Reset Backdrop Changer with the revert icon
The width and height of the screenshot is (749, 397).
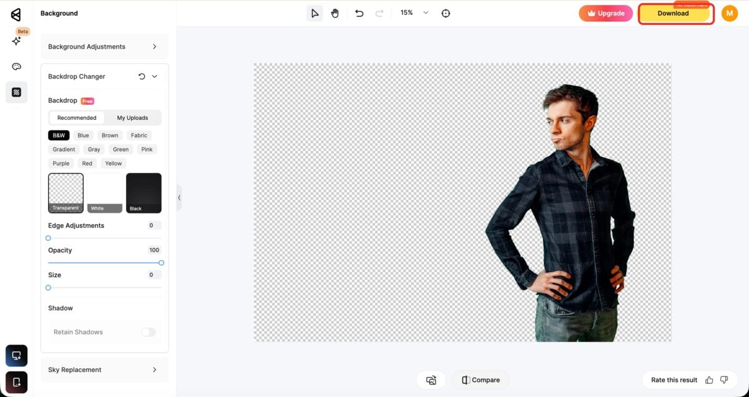tap(142, 76)
